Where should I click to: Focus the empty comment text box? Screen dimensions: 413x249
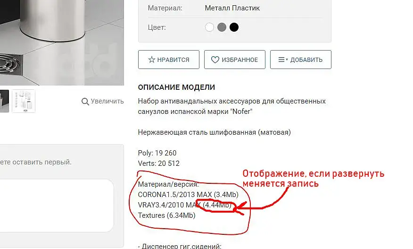click(x=57, y=206)
